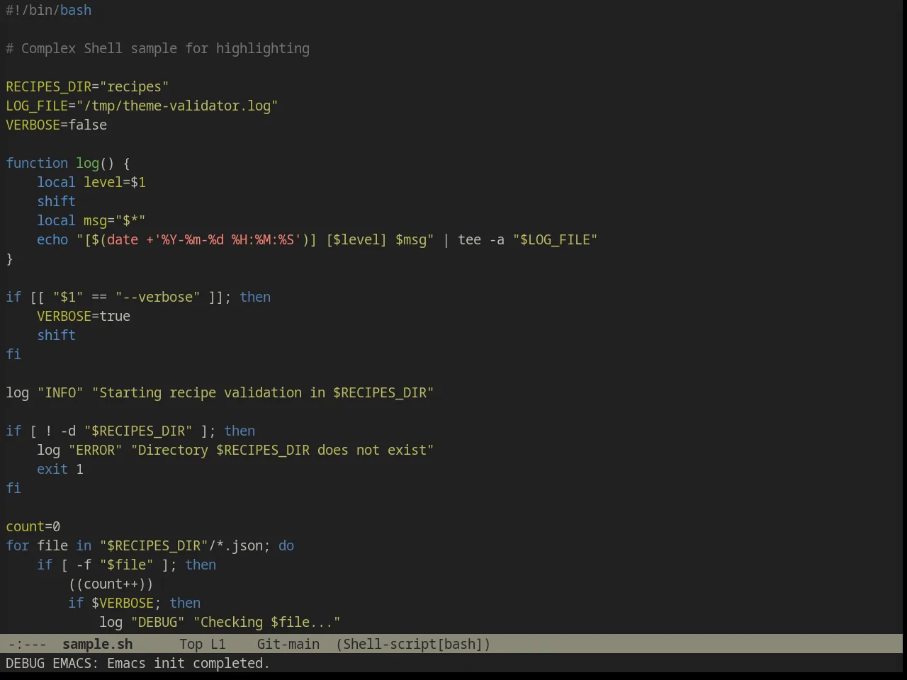Click the 'exit 1' line

coord(60,469)
